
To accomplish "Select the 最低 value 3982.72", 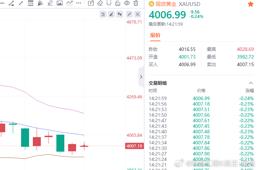I will click(245, 57).
